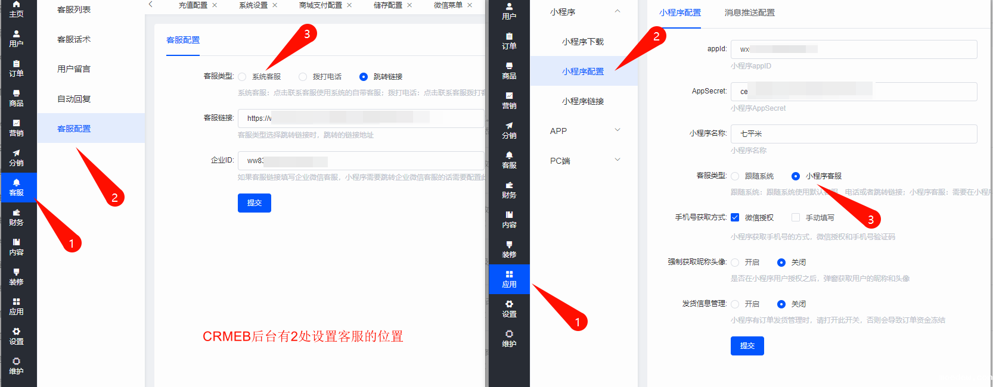Image resolution: width=993 pixels, height=387 pixels.
Task: Click the 小程序名称 input field
Action: pyautogui.click(x=854, y=134)
